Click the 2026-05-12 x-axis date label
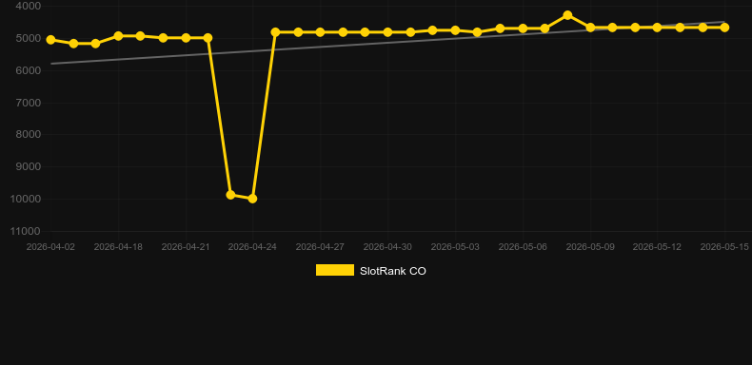 pyautogui.click(x=657, y=247)
